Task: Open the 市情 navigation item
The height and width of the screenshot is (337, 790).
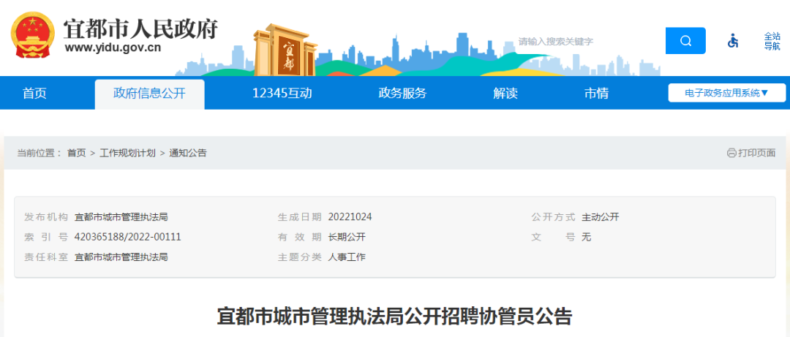Action: pos(596,94)
